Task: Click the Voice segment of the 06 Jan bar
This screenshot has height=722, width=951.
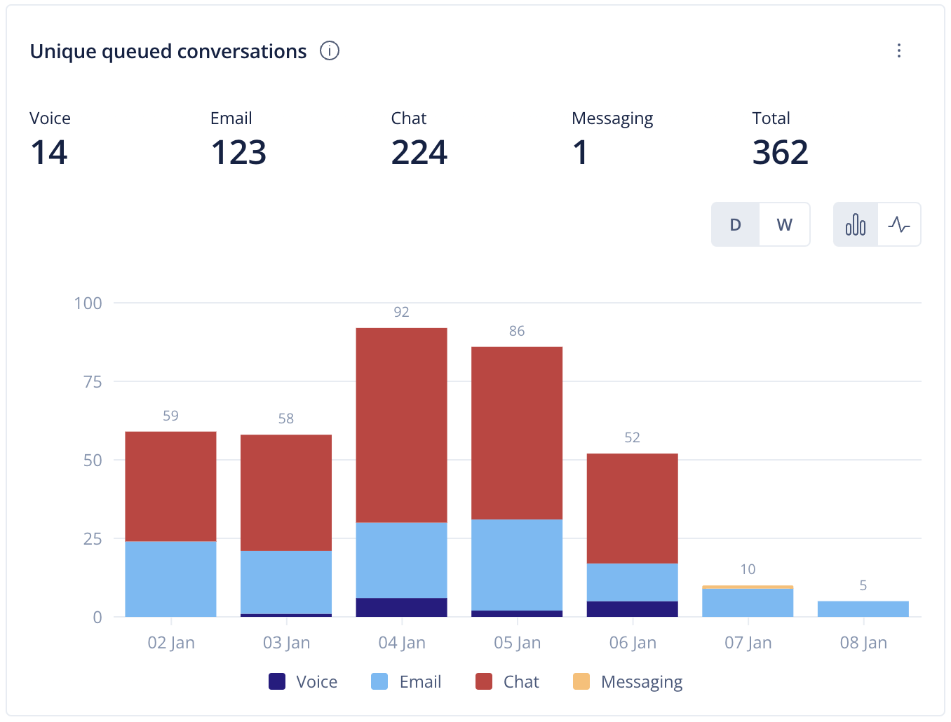Action: tap(633, 609)
